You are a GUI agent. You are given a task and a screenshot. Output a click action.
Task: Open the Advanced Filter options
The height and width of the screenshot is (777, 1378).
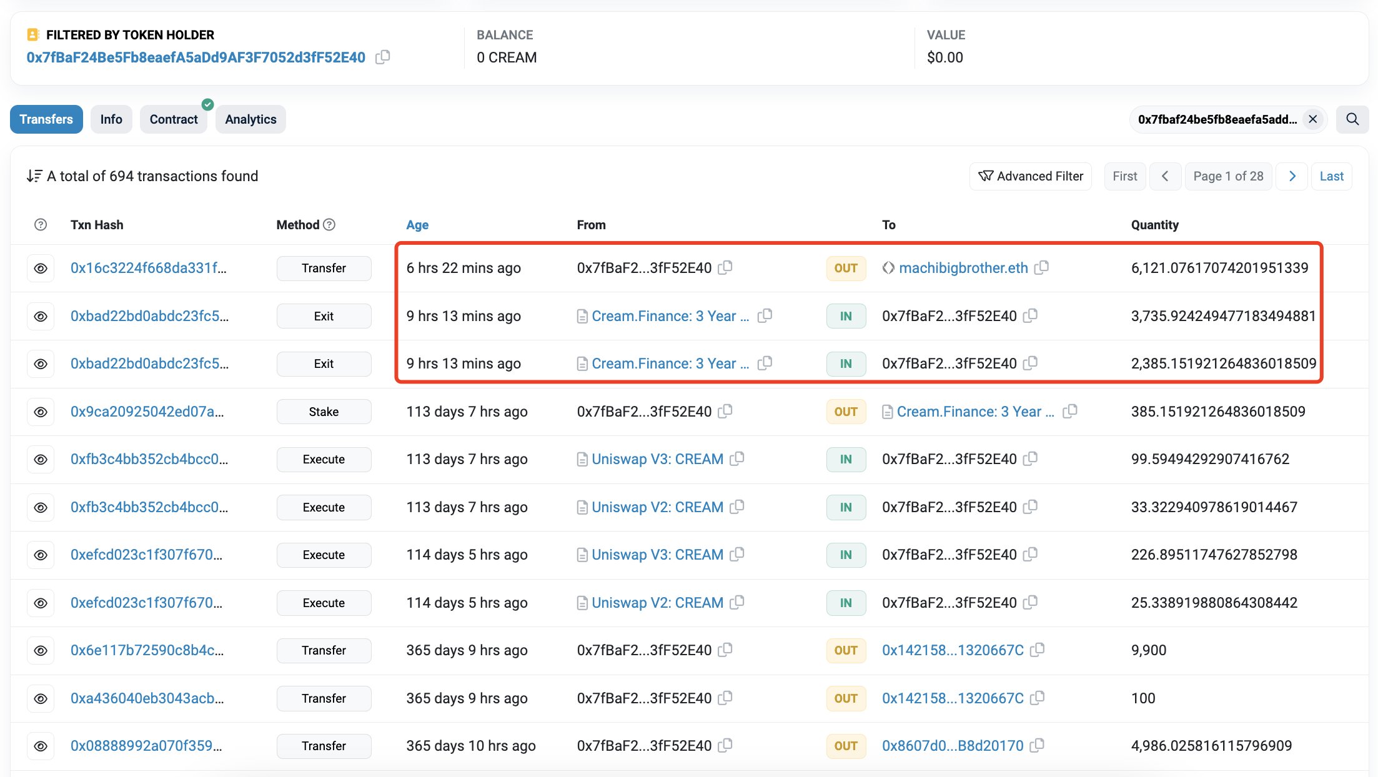click(x=1031, y=176)
